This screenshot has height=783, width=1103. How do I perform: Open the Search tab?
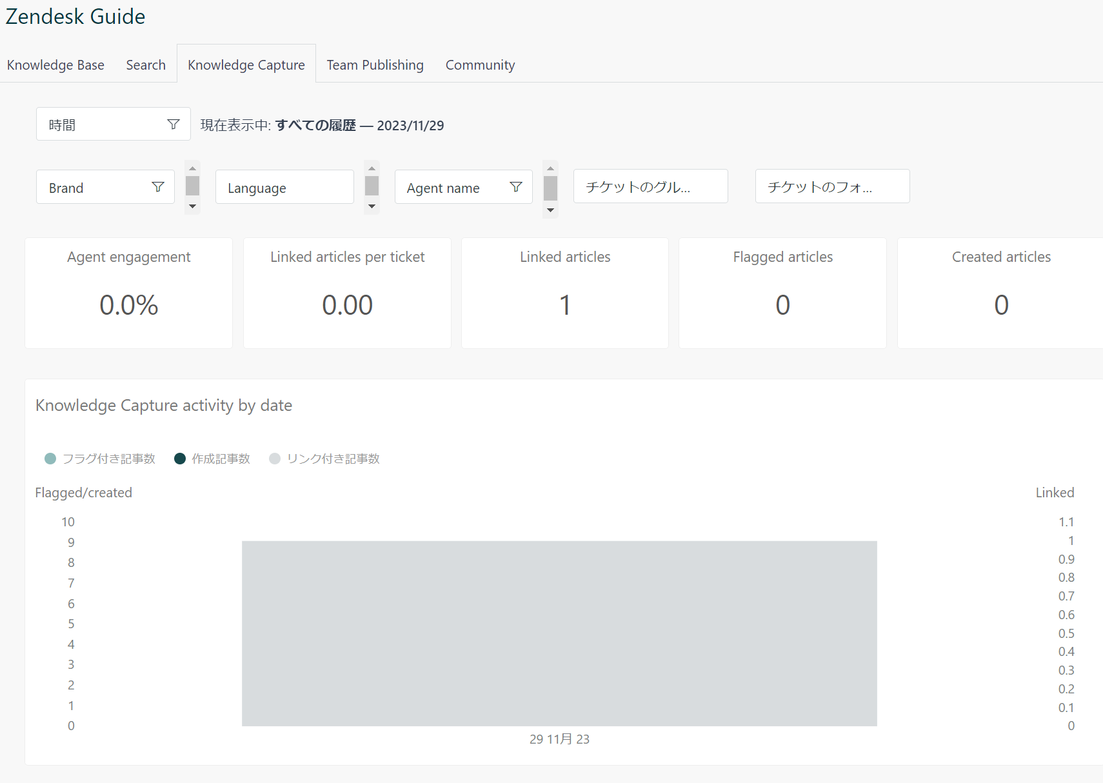point(146,64)
